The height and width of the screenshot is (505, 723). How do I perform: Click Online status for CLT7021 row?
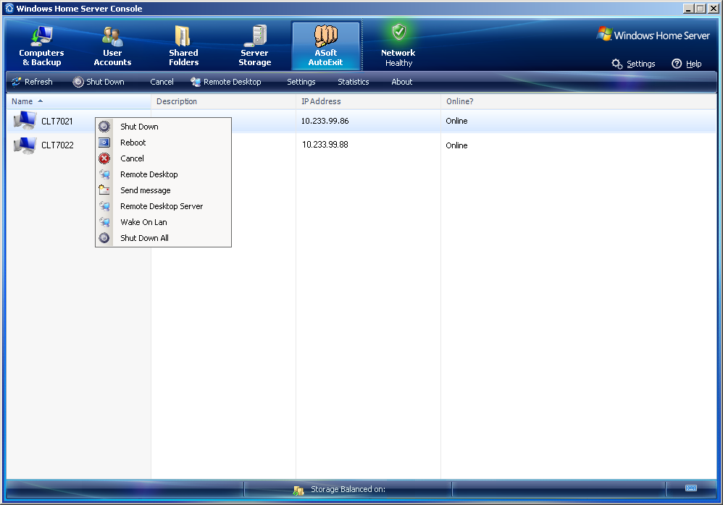pyautogui.click(x=456, y=121)
